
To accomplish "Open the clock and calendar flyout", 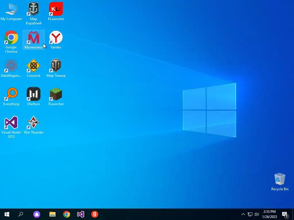I will tap(269, 214).
